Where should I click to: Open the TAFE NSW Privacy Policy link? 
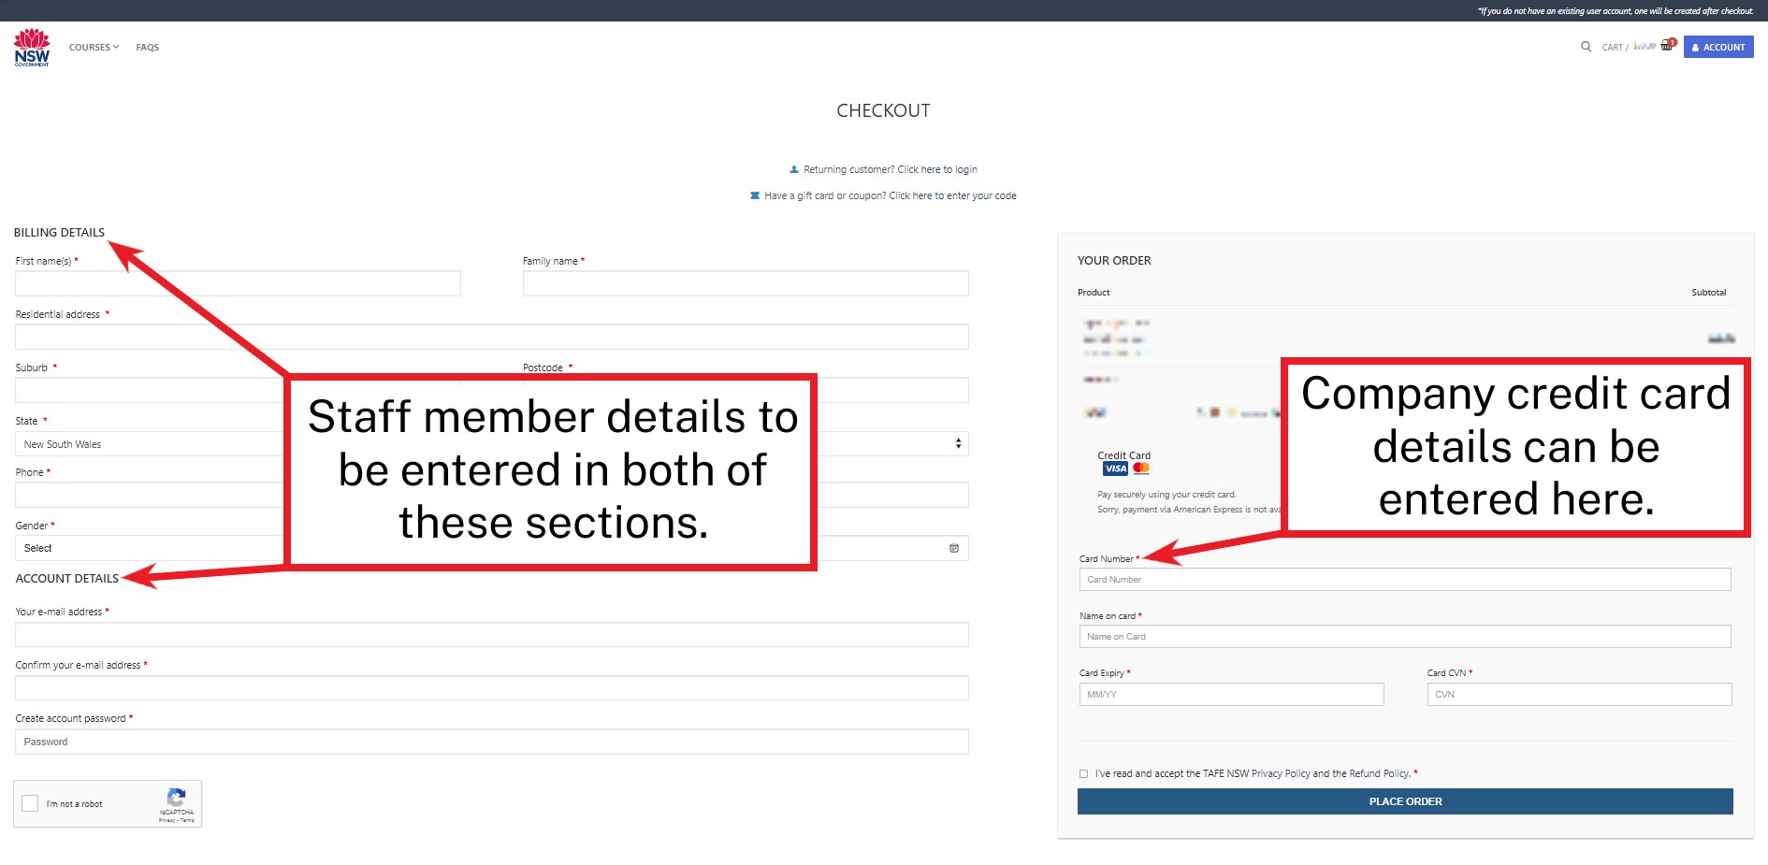[1281, 773]
